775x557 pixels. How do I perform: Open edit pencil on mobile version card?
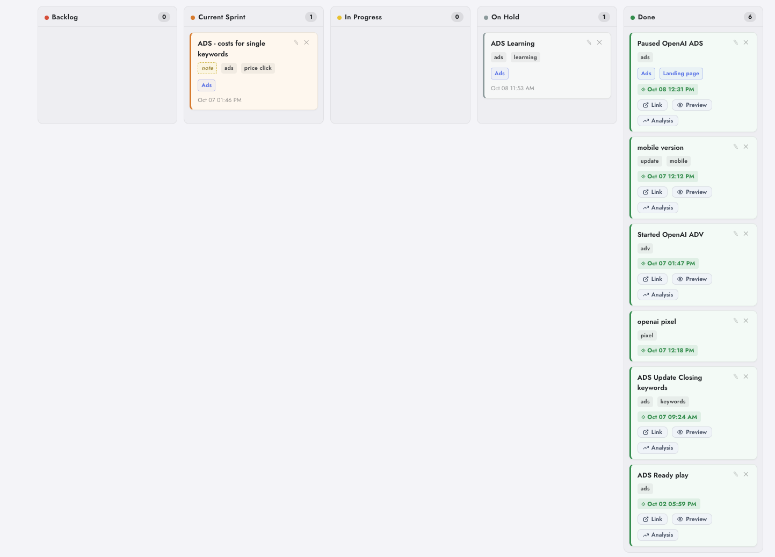tap(736, 147)
